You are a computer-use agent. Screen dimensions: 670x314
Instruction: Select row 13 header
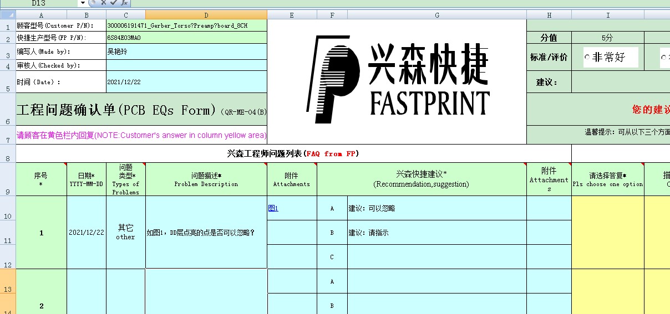[8, 281]
